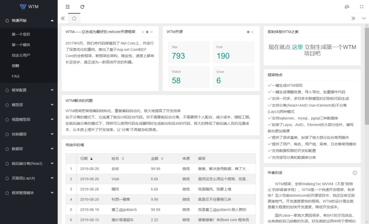Click the 这里 link to generate project
The height and width of the screenshot is (224, 369).
[x=297, y=47]
